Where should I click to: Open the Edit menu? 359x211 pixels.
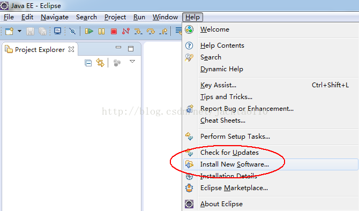[27, 17]
